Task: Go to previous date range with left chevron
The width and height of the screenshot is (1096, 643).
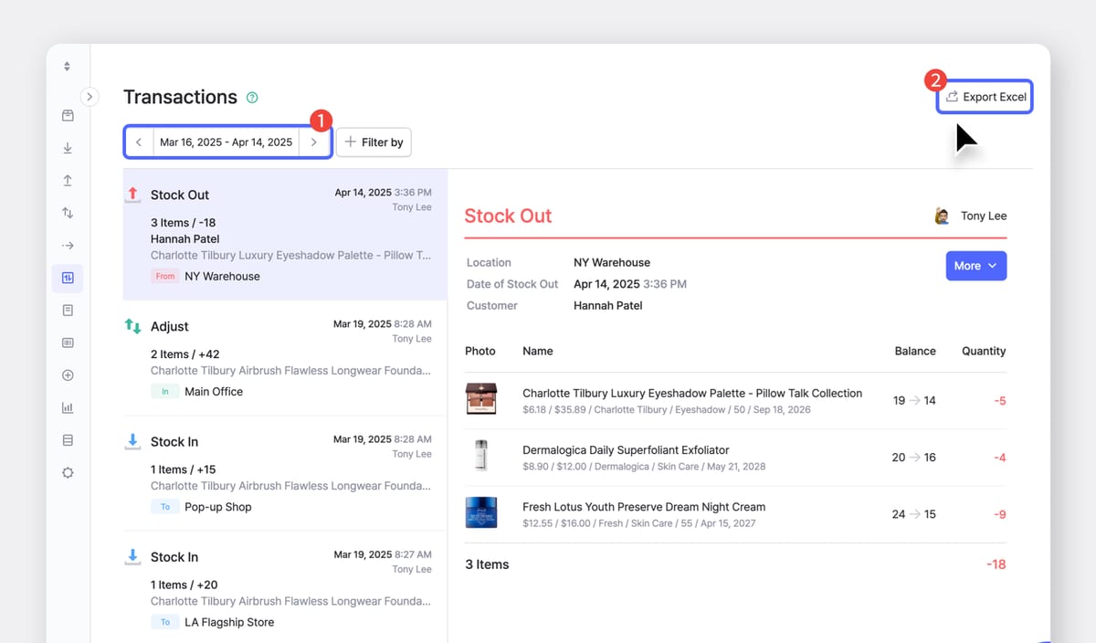Action: pos(139,142)
